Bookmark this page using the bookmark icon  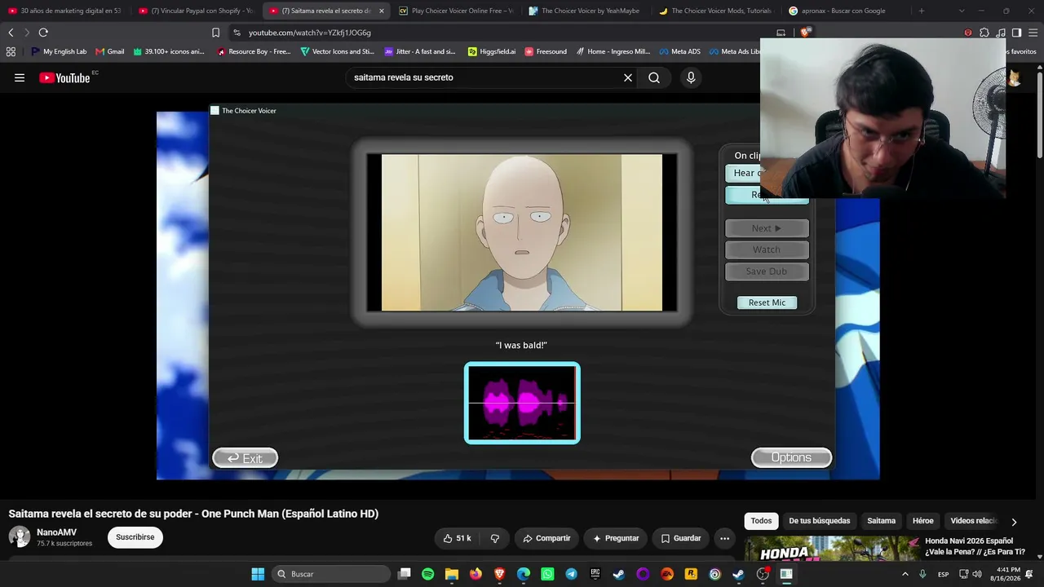point(215,33)
